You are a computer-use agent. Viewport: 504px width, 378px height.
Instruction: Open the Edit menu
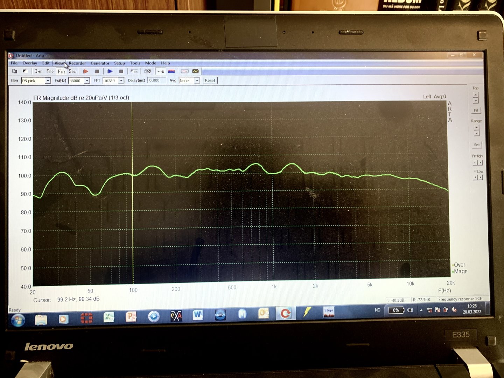[46, 63]
